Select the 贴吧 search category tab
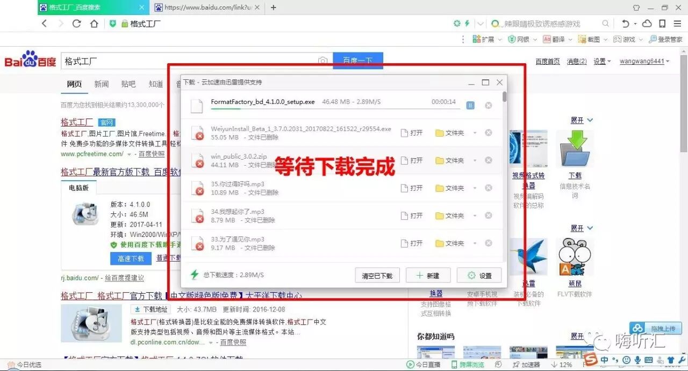This screenshot has height=371, width=688. (128, 84)
